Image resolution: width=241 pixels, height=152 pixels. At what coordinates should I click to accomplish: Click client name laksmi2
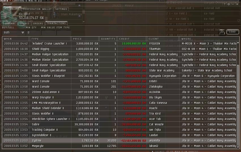click(154, 146)
